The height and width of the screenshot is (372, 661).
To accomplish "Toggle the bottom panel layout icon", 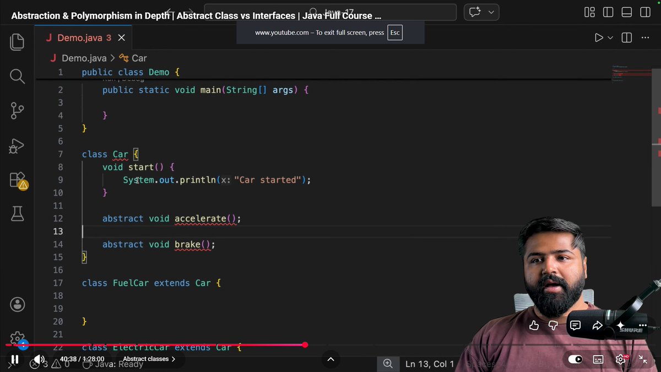I will coord(627,12).
